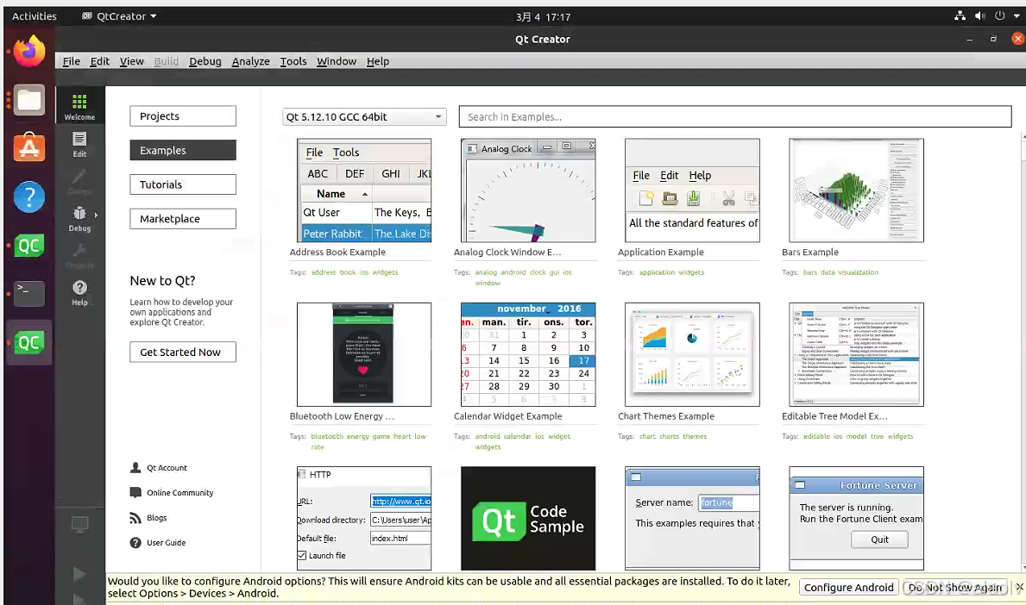Open the Debug menu

click(205, 61)
